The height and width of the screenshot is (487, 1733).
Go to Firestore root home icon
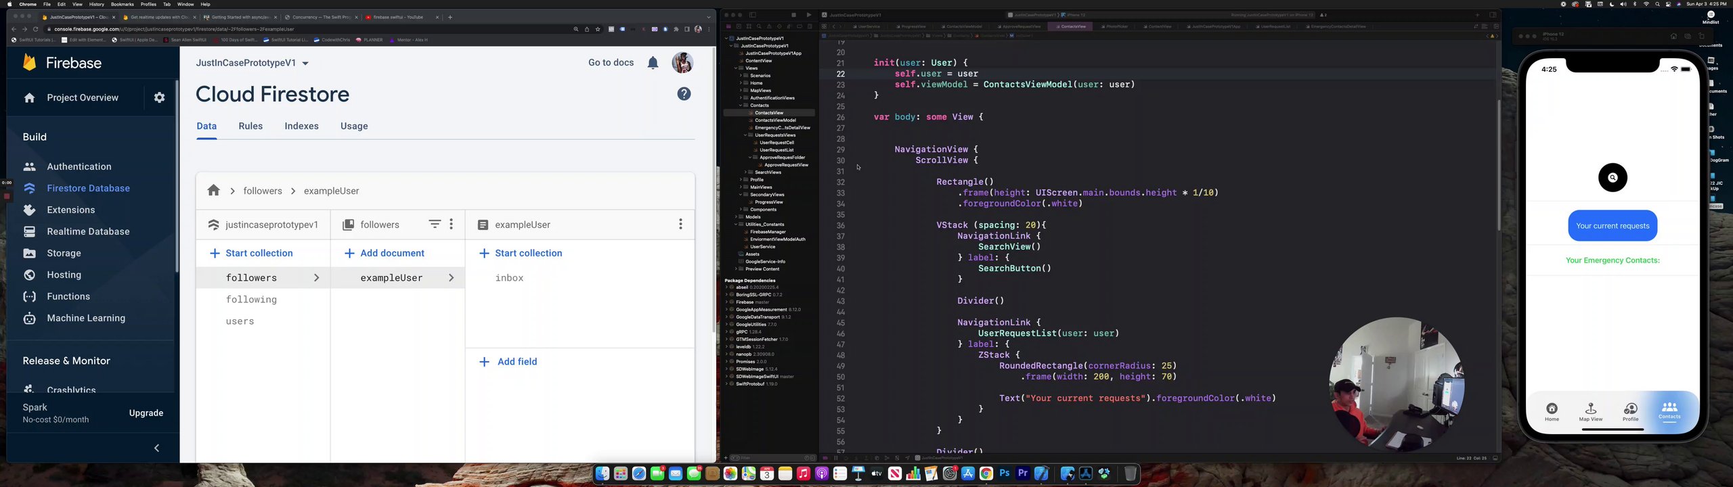[x=214, y=191]
